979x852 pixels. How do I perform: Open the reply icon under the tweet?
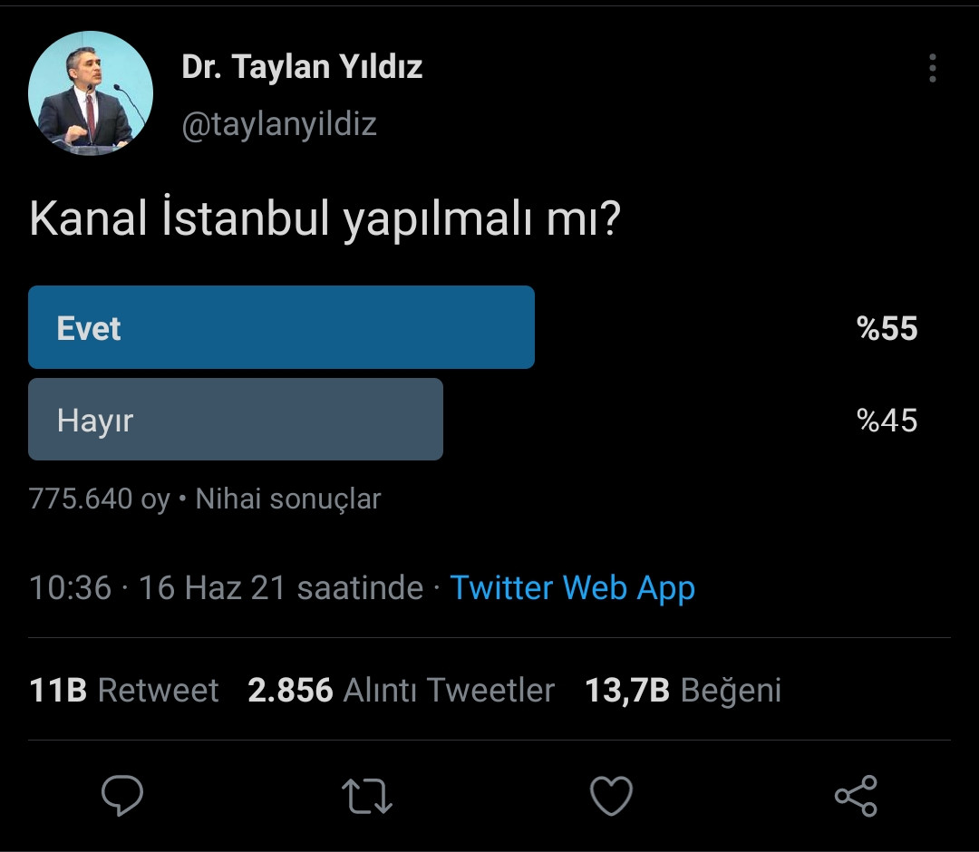tap(122, 796)
